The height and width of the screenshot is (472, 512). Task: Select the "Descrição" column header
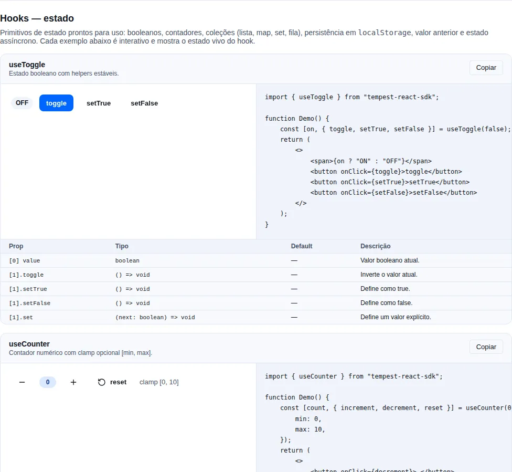tap(376, 246)
